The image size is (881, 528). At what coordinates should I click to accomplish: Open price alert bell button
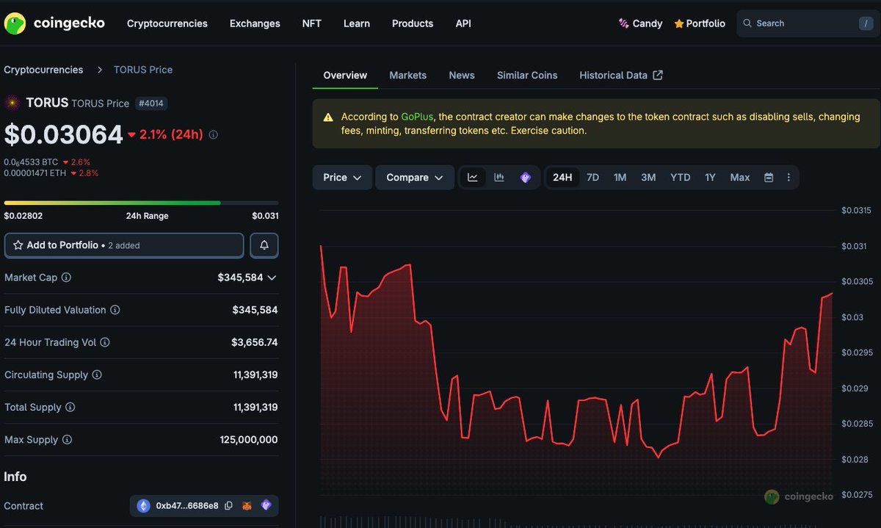(264, 245)
